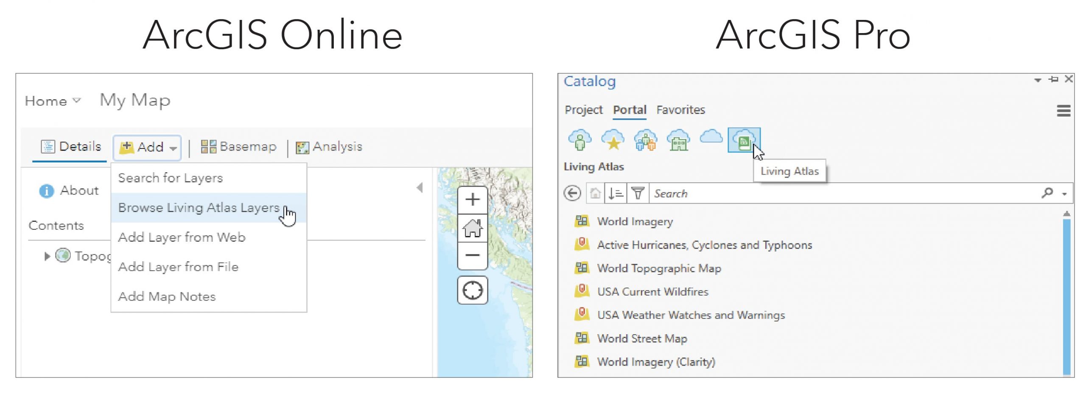Zoom out the map with minus button
Viewport: 1086px width, 394px height.
[x=472, y=255]
